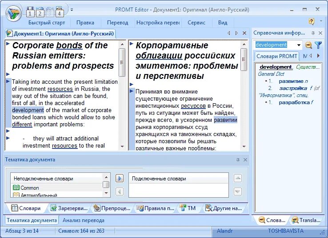
Task: Close the Справочная информация panel
Action: (x=320, y=33)
